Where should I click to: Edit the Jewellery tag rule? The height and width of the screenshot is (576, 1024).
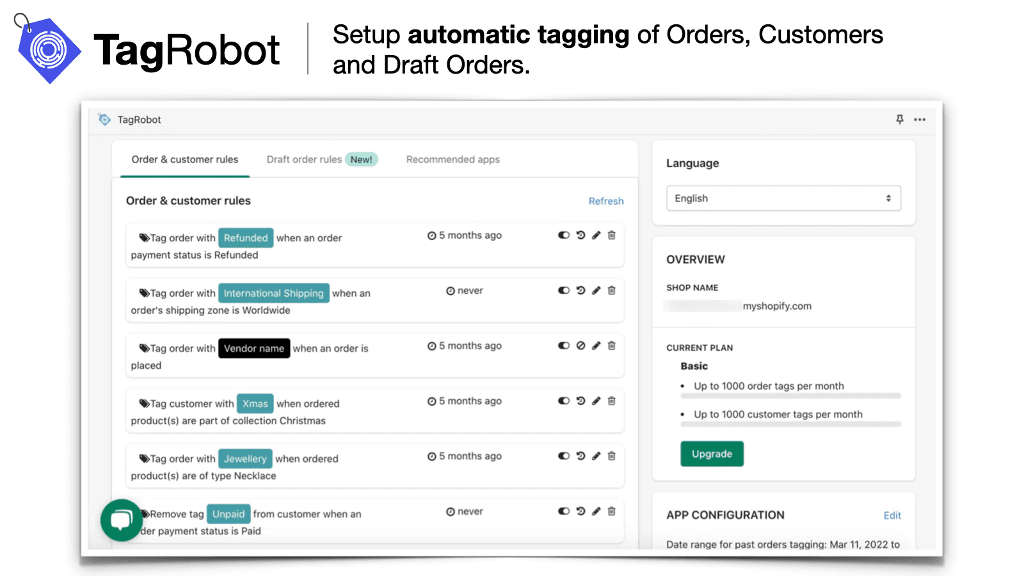[596, 456]
